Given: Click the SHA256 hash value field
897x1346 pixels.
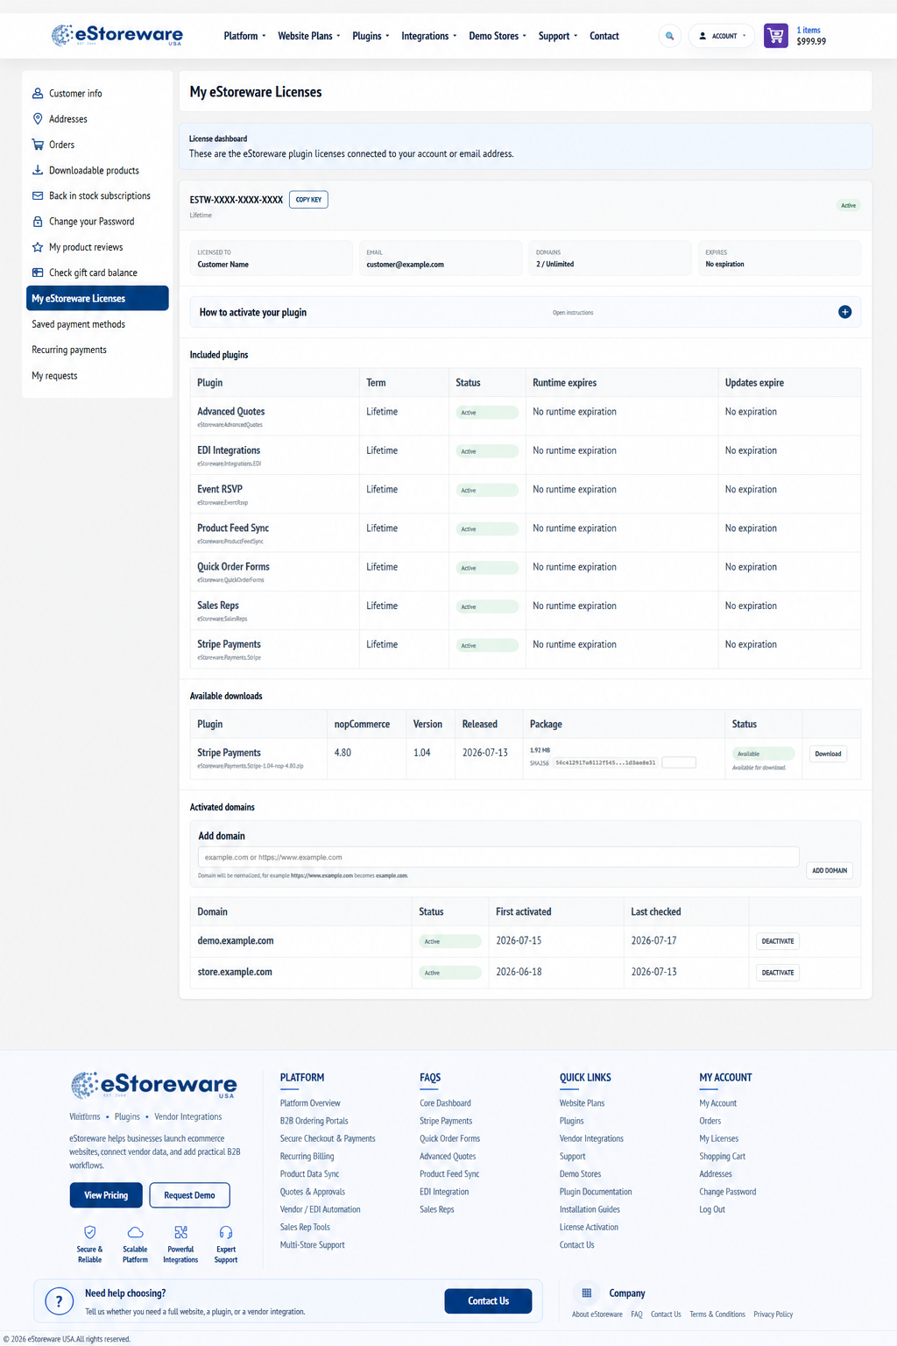Looking at the screenshot, I should [606, 762].
